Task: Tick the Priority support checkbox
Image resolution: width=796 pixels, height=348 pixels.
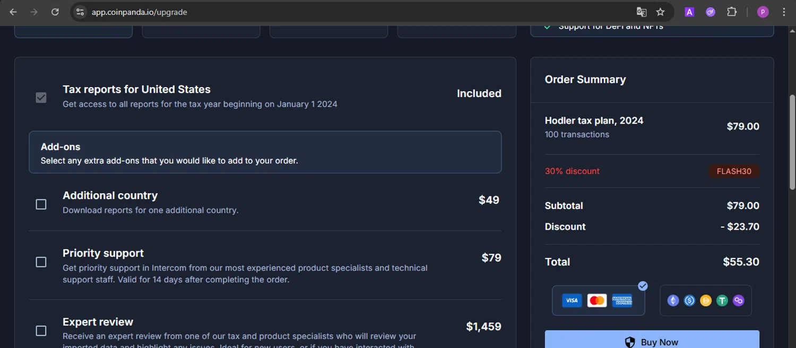Action: 41,262
